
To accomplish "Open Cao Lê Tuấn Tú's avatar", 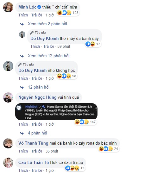I will (8, 163).
